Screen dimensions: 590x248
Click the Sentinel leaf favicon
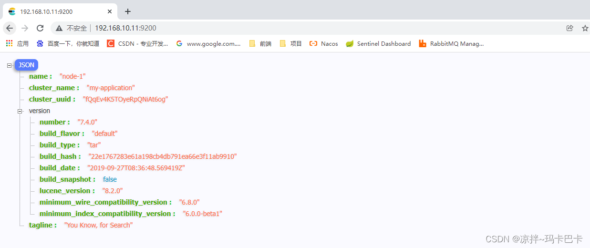pos(350,43)
